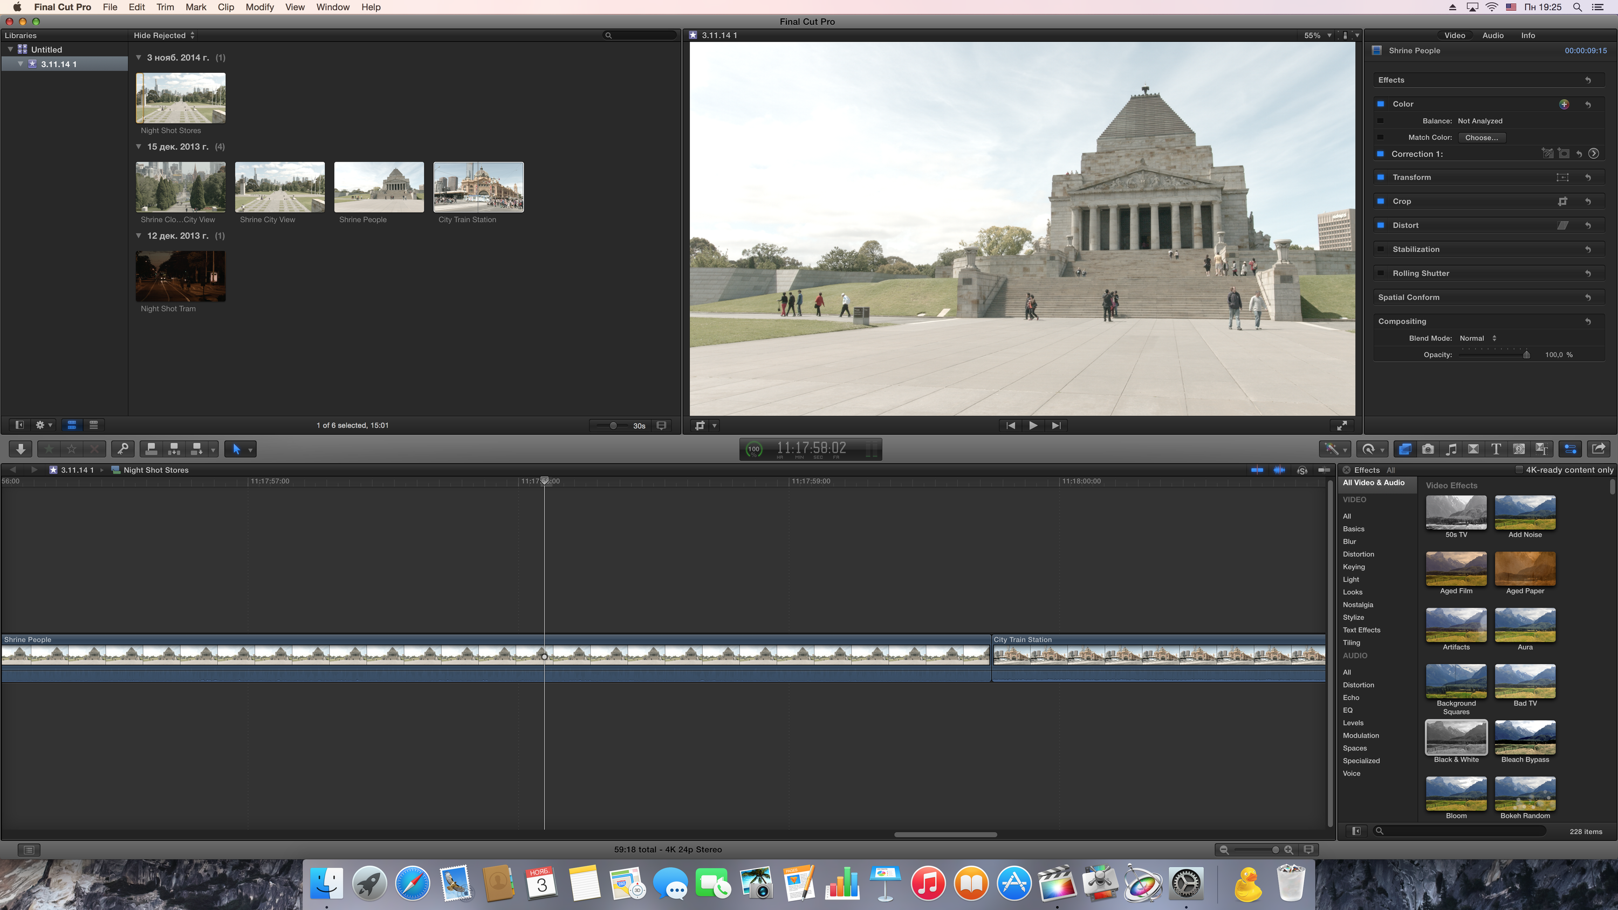The height and width of the screenshot is (910, 1618).
Task: Enable 4K-ready content only checkbox
Action: tap(1519, 470)
